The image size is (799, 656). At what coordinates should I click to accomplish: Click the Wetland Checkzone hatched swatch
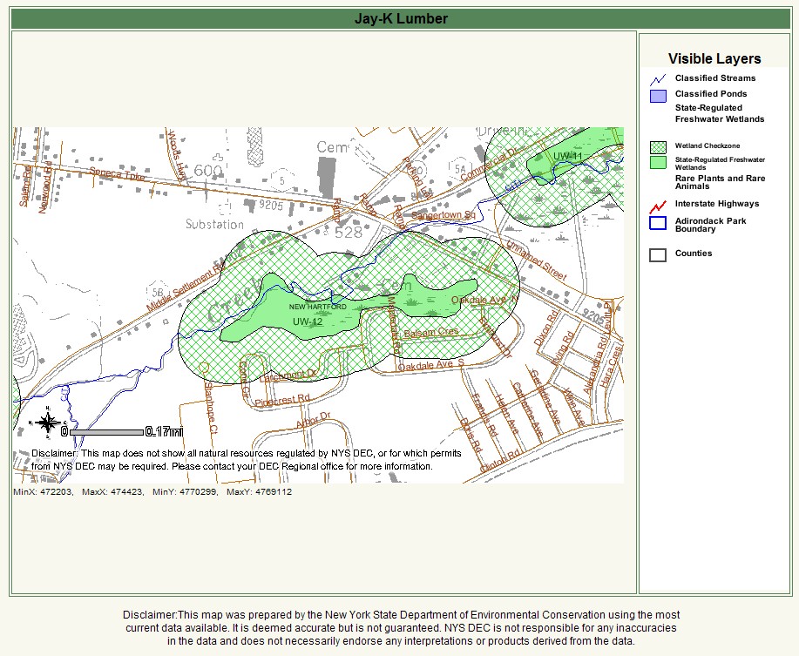pyautogui.click(x=658, y=147)
